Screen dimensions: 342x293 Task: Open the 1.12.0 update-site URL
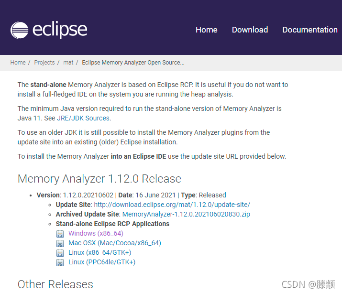pos(172,205)
